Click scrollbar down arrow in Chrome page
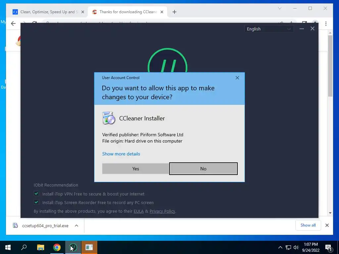The image size is (339, 254). click(x=330, y=213)
